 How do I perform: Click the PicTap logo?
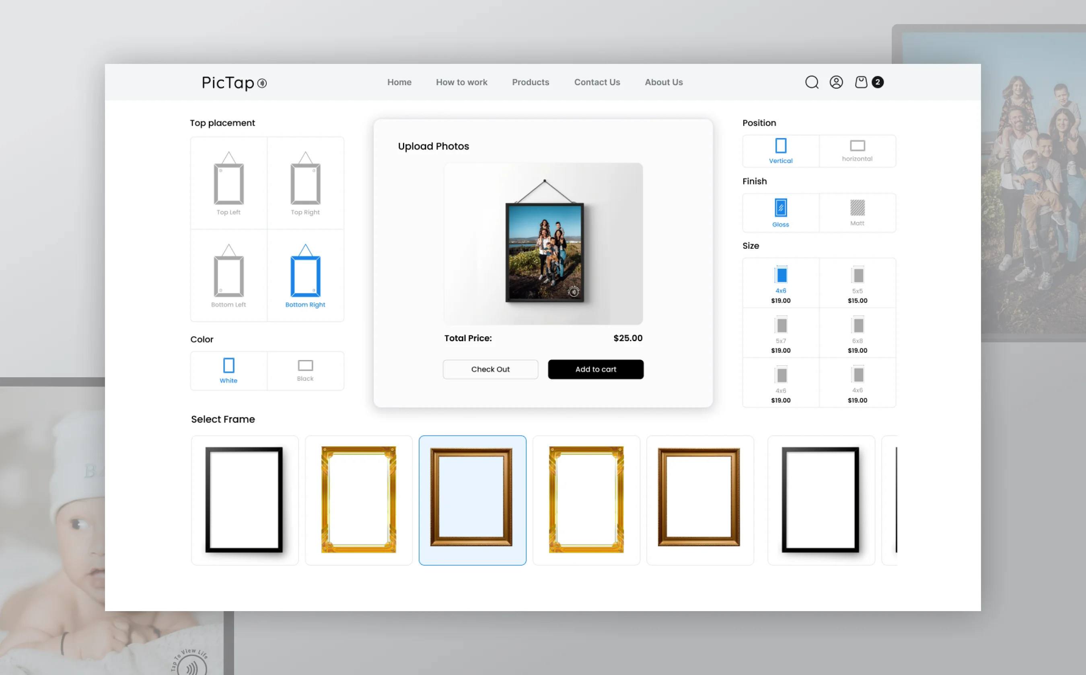[234, 83]
